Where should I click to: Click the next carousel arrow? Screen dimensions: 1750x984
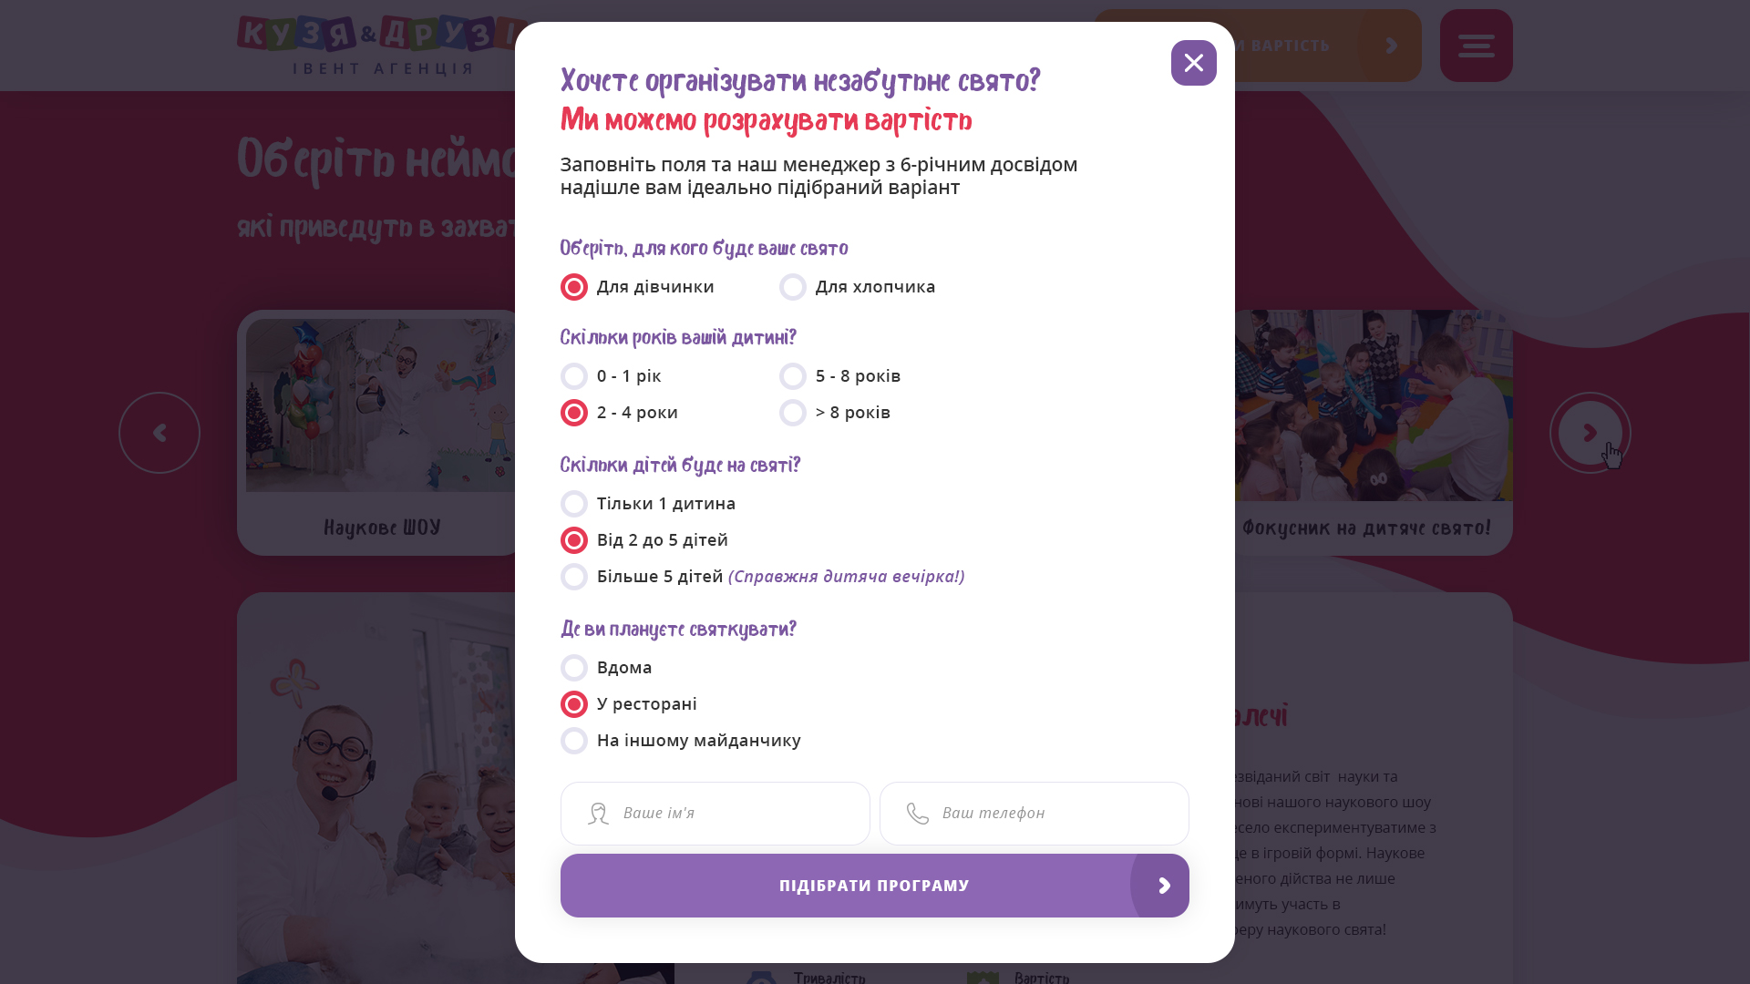point(1590,433)
